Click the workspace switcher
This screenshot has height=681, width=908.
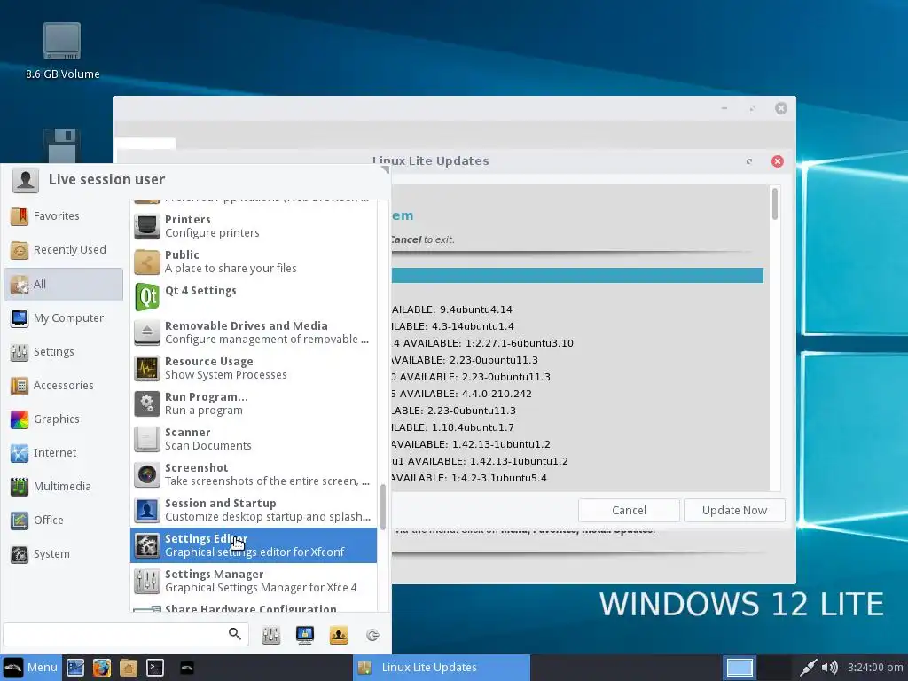[x=740, y=668]
